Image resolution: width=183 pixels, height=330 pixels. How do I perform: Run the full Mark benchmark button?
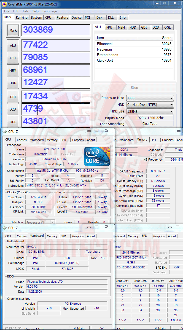click(13, 31)
